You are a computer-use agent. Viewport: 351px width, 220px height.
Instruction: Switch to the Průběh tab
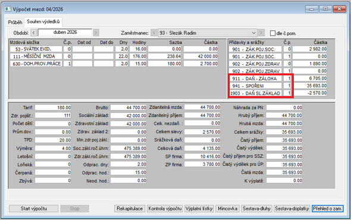click(15, 22)
